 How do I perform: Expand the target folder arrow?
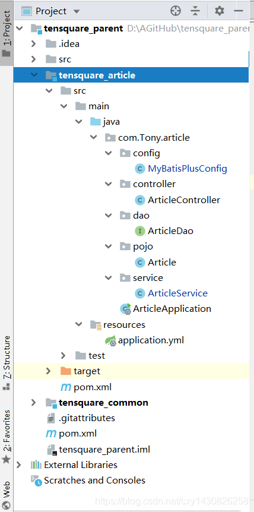[48, 371]
